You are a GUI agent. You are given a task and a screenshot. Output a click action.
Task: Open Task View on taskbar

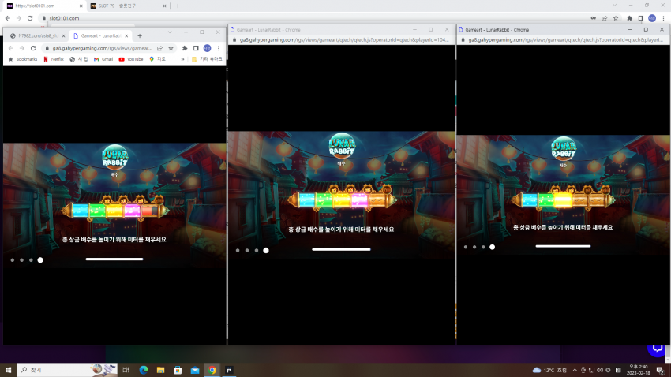[126, 370]
